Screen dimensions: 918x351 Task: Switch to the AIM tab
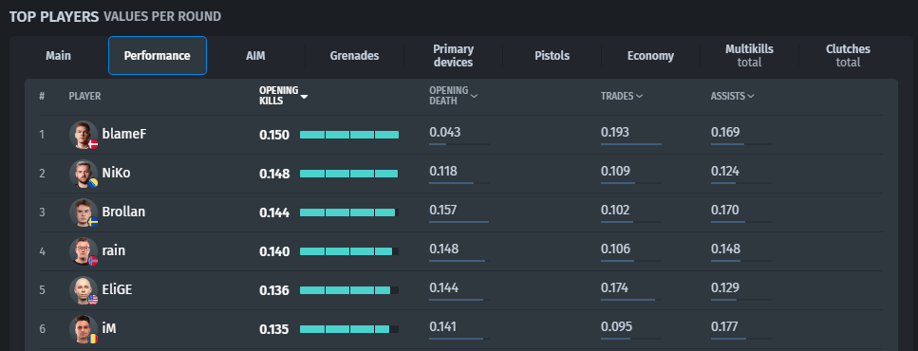256,56
